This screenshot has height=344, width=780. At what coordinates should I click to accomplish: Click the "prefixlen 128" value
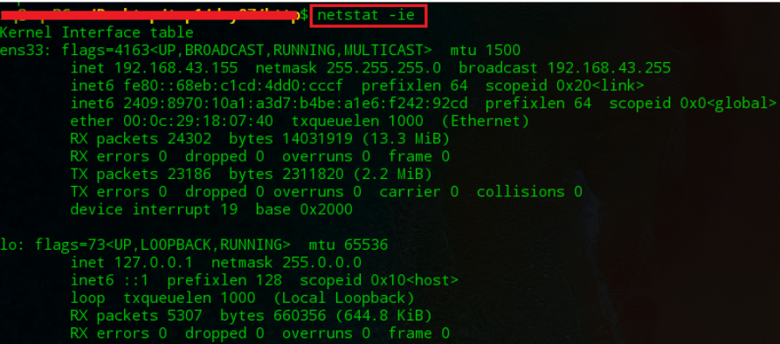tap(224, 280)
